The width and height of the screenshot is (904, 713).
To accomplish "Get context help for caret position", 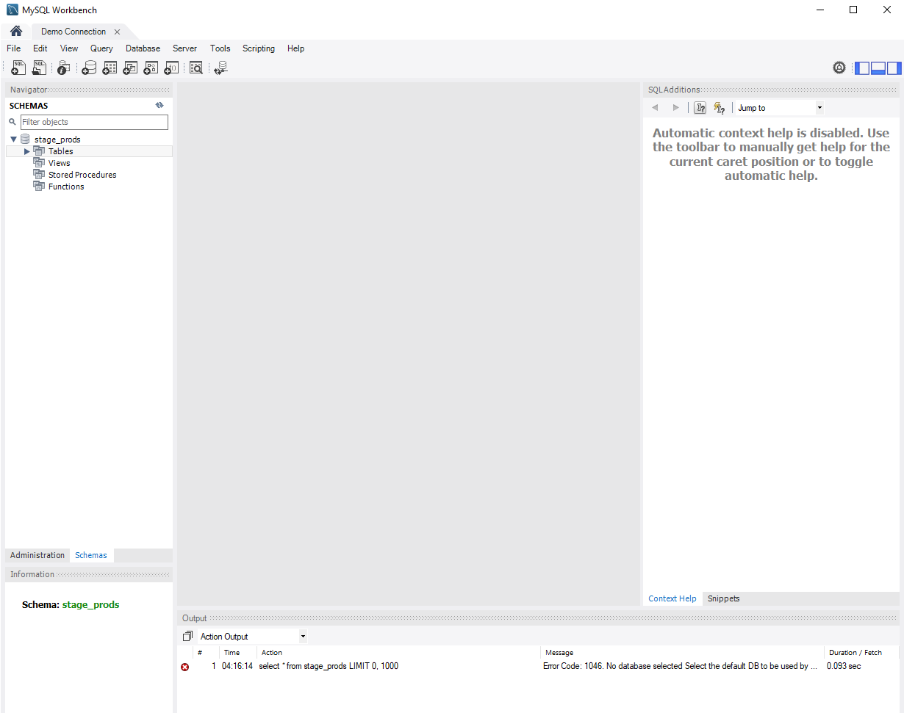I will click(700, 108).
